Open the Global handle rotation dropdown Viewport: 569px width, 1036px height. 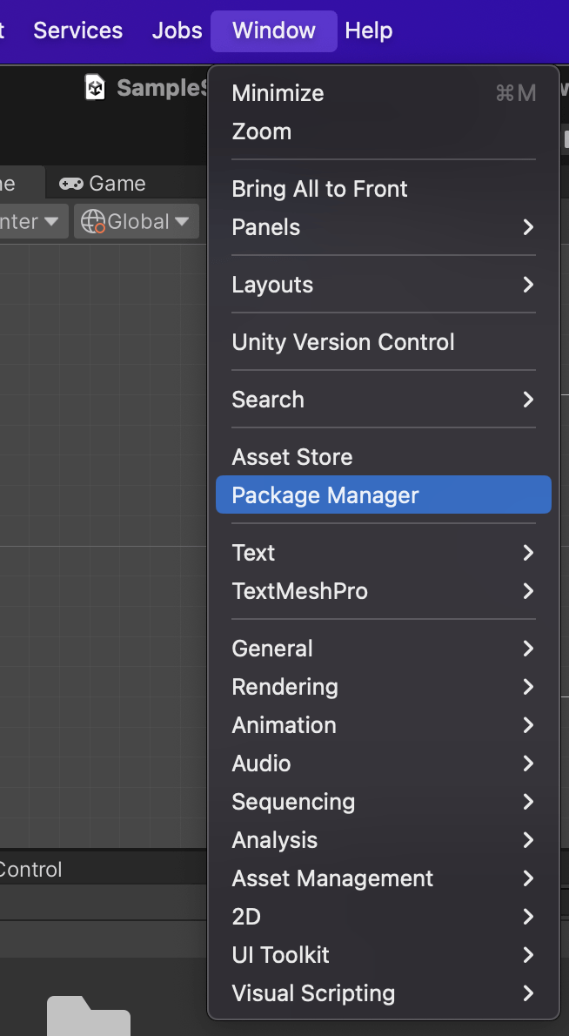(x=137, y=221)
